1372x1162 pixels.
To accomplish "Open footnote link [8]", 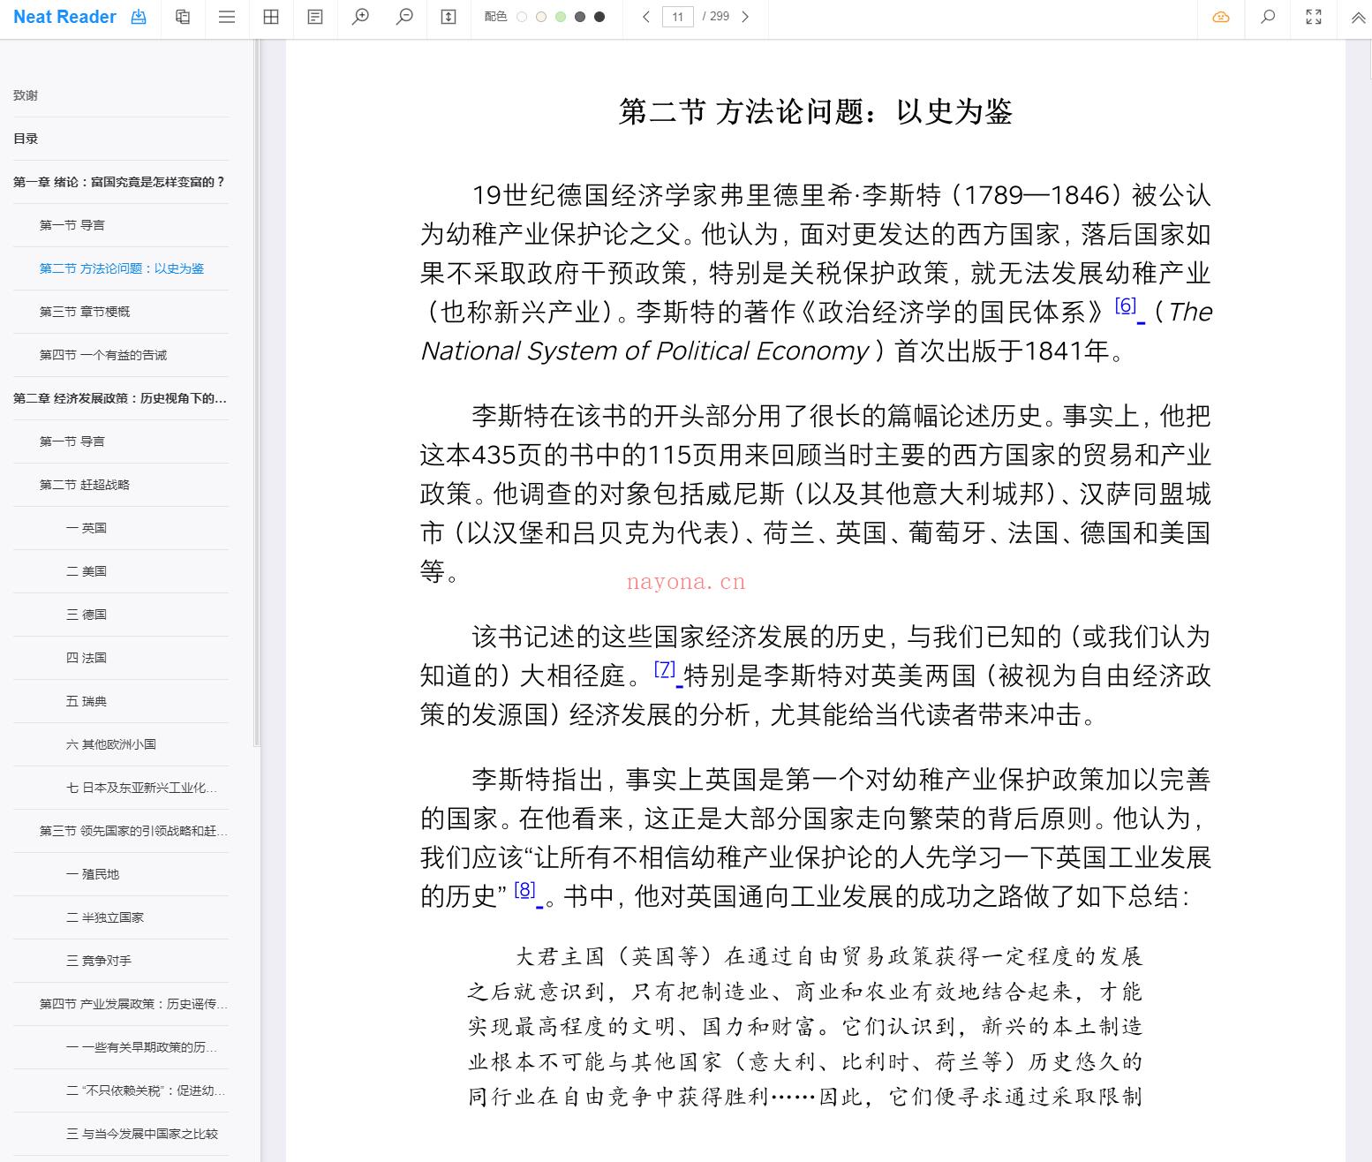I will tap(524, 890).
